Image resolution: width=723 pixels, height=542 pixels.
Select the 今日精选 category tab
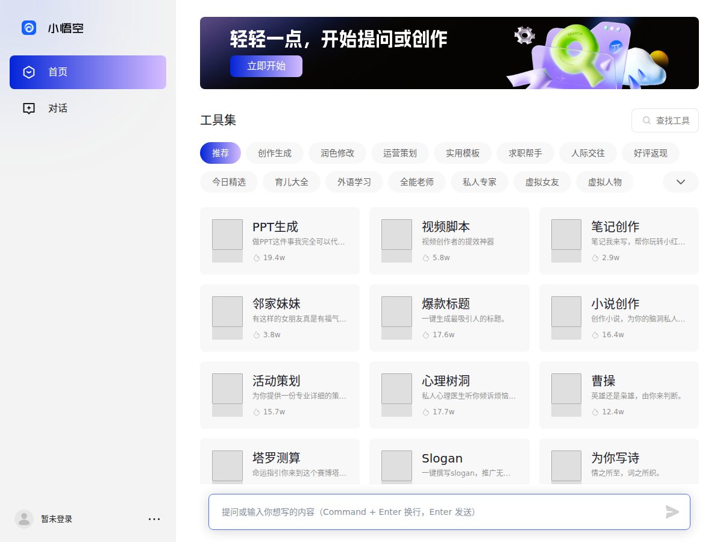pyautogui.click(x=229, y=182)
